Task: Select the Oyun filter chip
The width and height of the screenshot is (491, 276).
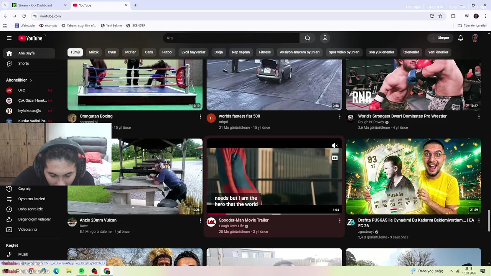Action: (112, 52)
